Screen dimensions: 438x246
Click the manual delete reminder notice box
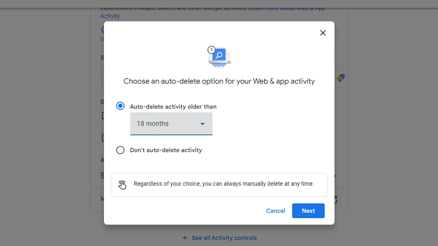point(219,184)
